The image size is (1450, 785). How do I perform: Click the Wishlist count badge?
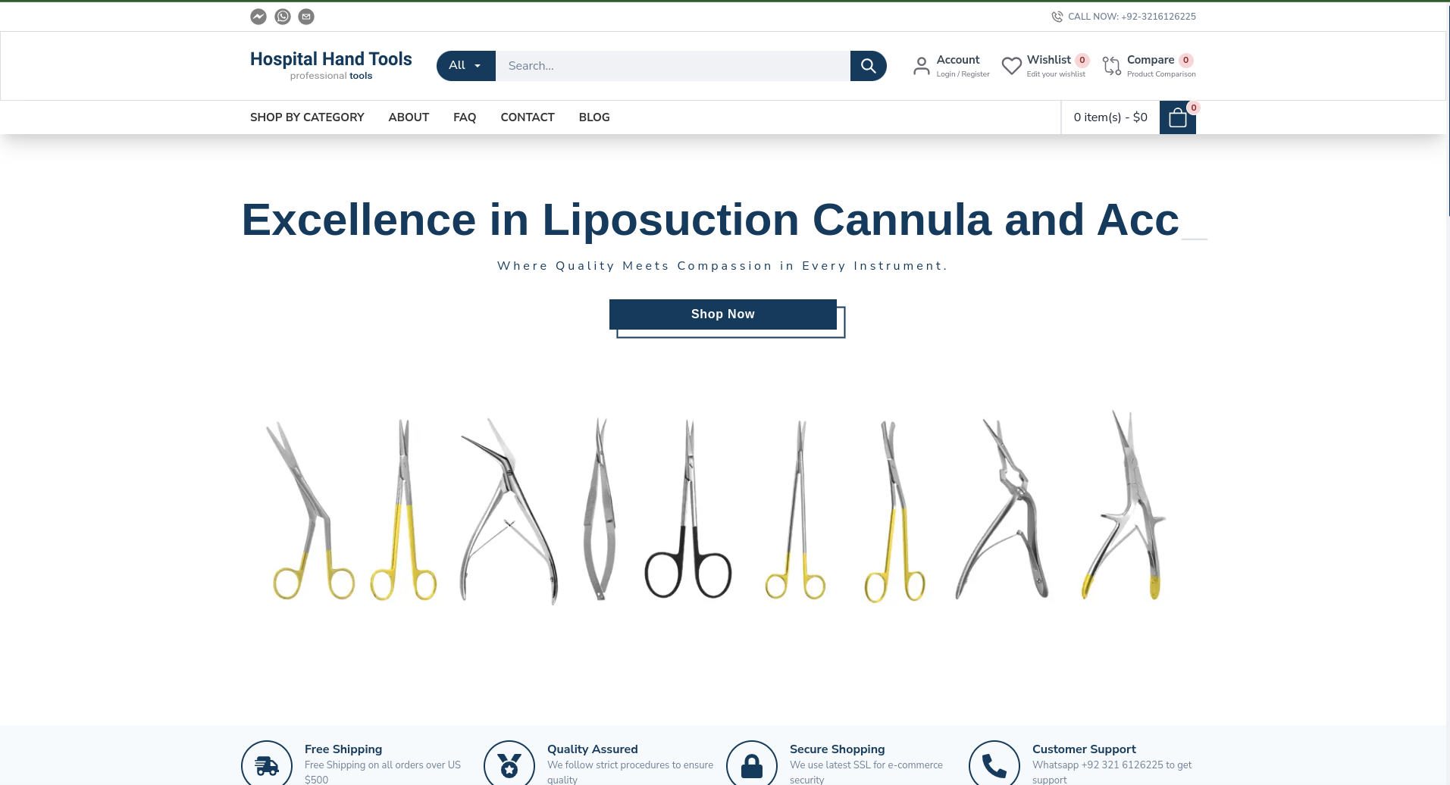[1082, 60]
